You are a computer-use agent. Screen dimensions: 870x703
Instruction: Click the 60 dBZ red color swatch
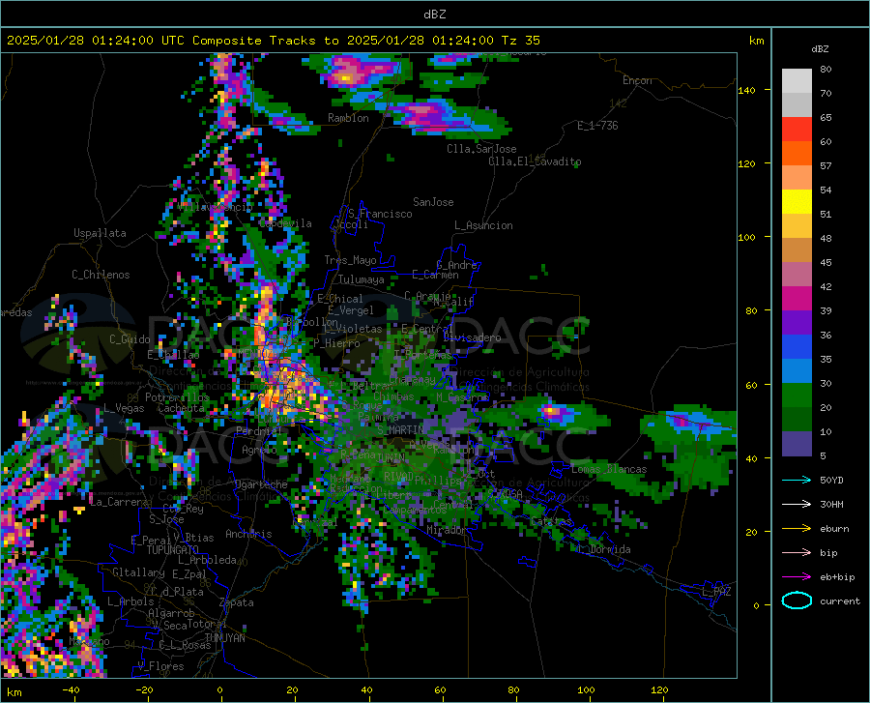(x=797, y=130)
